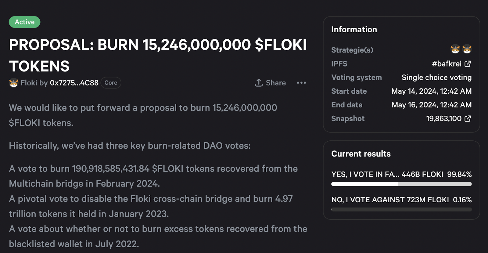
Task: Select the NO vote option
Action: click(x=401, y=200)
